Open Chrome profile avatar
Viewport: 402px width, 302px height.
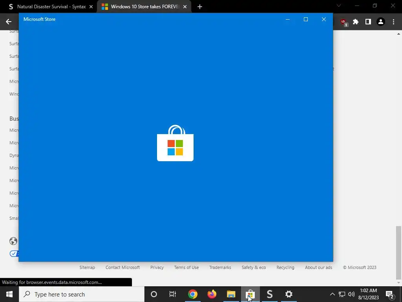(381, 22)
